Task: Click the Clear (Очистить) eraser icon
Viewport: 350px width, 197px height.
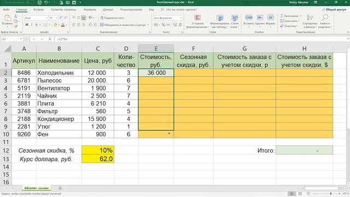Action: (282, 26)
